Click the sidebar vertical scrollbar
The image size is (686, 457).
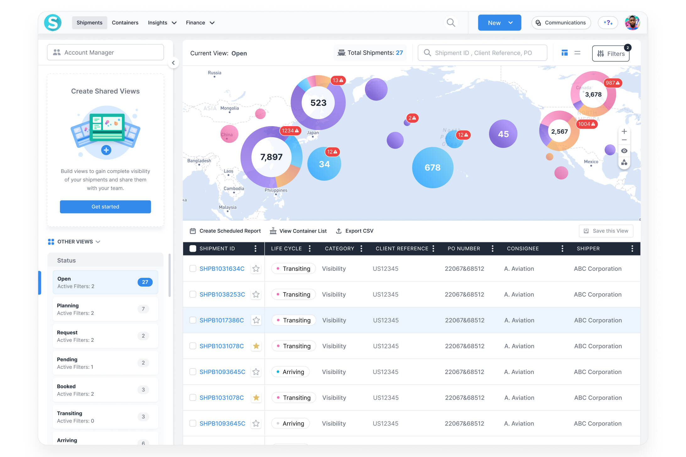(170, 276)
